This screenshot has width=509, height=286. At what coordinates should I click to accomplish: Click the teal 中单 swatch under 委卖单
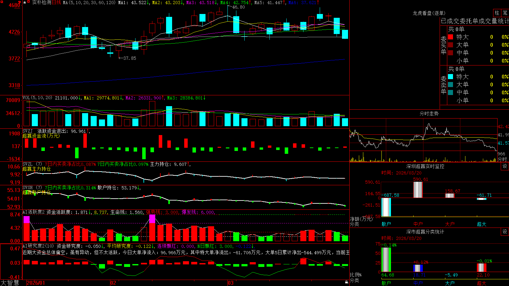[450, 92]
